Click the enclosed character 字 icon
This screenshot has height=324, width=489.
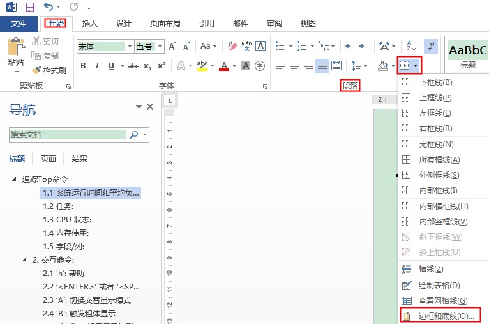point(260,66)
